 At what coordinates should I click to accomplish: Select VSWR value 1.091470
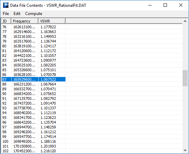click(48, 103)
